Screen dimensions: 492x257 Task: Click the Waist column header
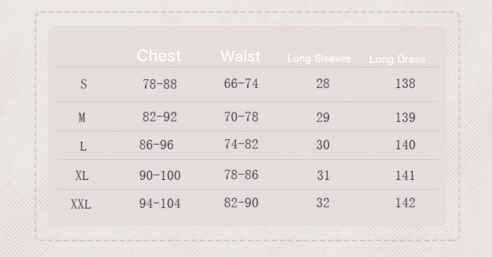pos(240,56)
